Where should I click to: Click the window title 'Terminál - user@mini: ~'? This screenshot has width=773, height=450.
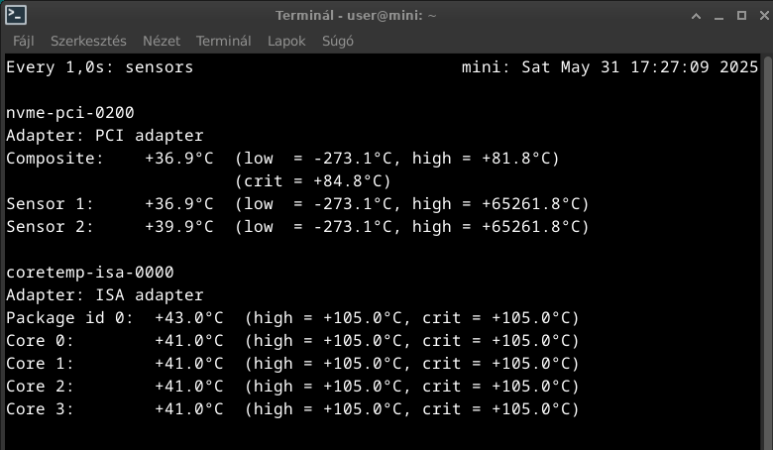coord(356,16)
